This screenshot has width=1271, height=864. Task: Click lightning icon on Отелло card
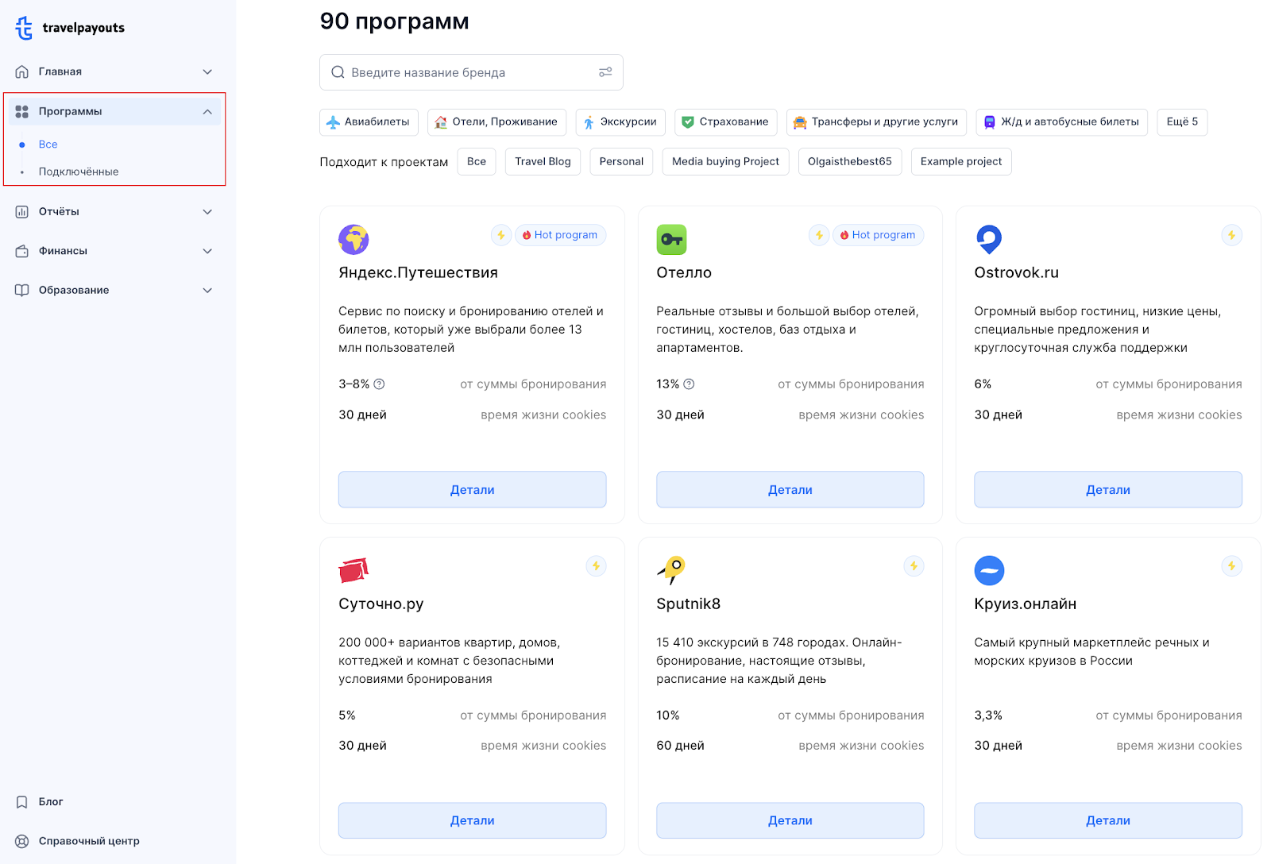tap(819, 235)
